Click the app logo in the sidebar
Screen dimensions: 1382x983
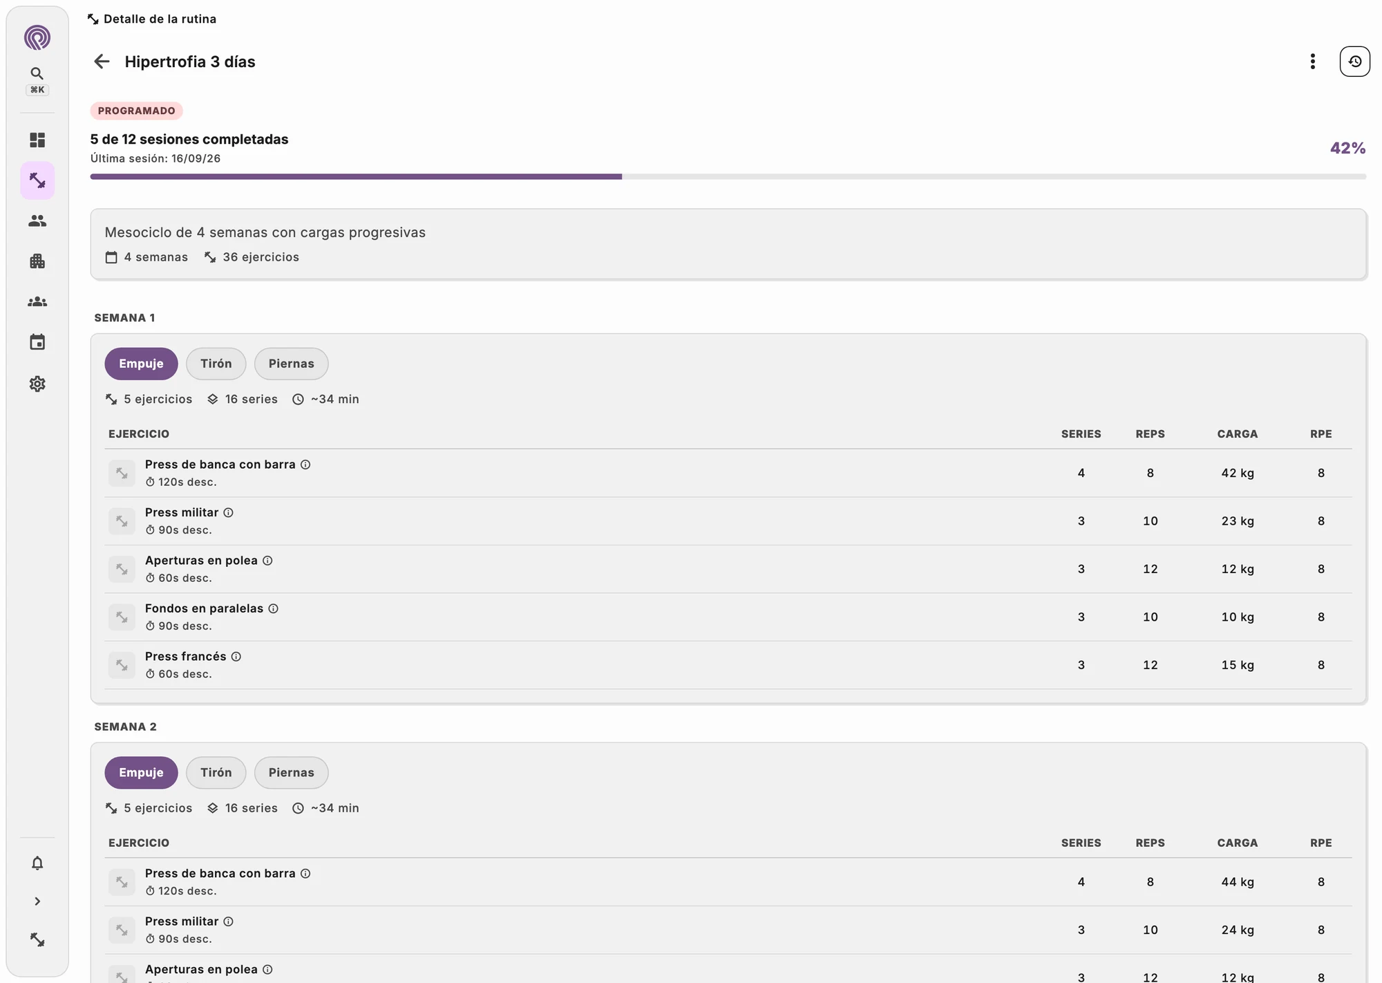[37, 37]
